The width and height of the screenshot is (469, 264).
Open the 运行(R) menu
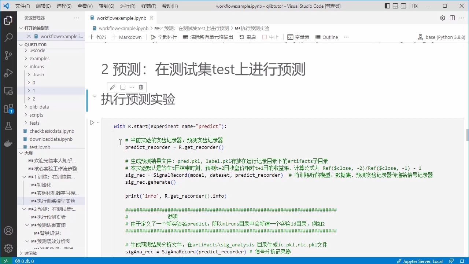coord(128,6)
